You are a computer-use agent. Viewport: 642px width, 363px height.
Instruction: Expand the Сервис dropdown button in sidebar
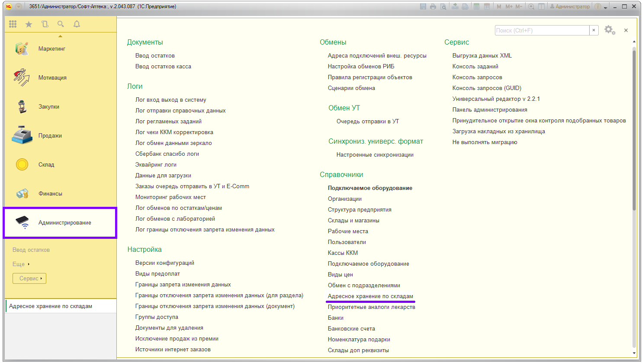click(x=29, y=279)
